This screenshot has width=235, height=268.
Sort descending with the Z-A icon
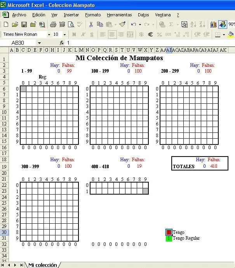pos(202,24)
